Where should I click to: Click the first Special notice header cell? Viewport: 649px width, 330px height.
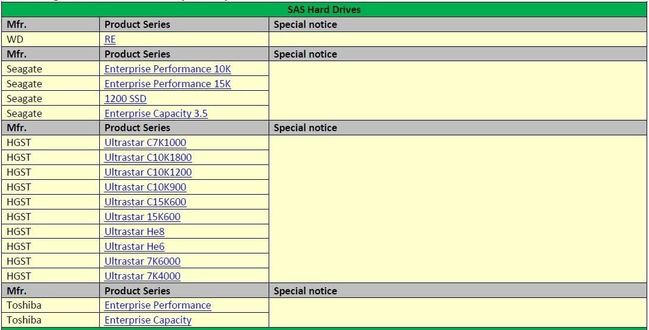458,24
